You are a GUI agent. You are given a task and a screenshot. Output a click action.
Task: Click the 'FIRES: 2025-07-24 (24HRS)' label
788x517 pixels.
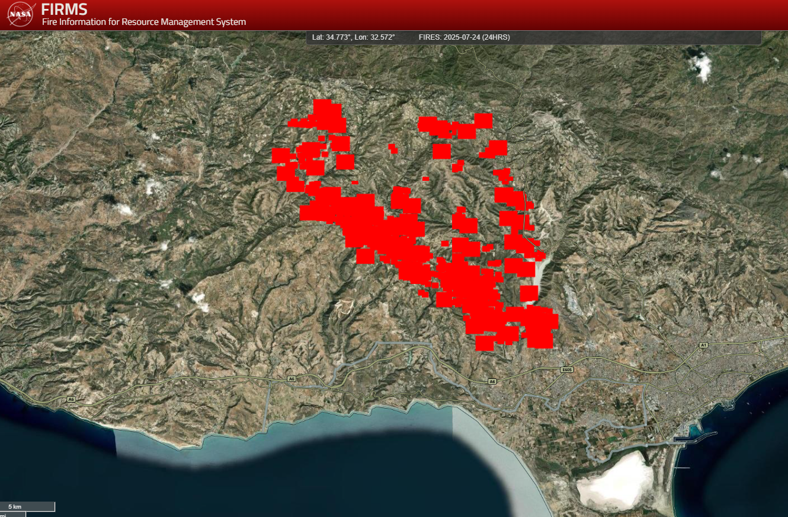464,37
